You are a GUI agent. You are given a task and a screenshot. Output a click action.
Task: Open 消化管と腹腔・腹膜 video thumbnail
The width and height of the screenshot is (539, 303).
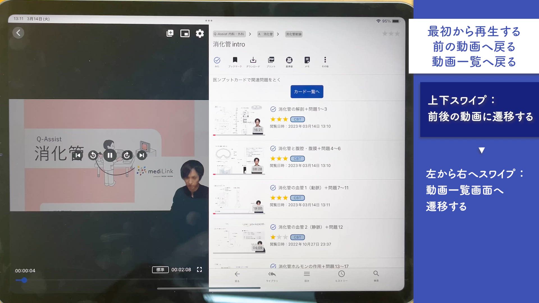tap(239, 160)
